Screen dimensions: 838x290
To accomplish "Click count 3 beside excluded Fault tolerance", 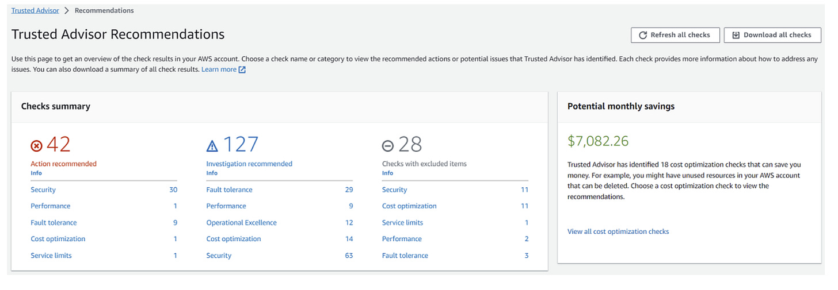I will 527,256.
